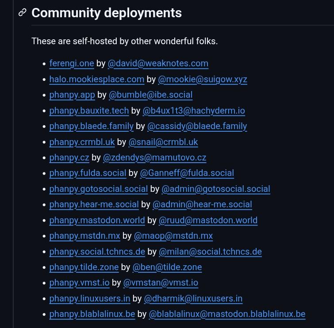Image resolution: width=334 pixels, height=328 pixels.
Task: Open phanpy.bauxite.tech deployment link
Action: pos(89,111)
